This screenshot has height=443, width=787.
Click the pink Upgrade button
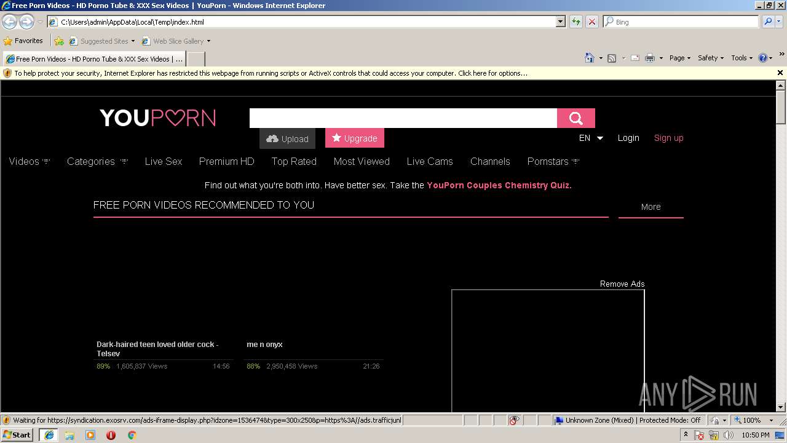(355, 138)
